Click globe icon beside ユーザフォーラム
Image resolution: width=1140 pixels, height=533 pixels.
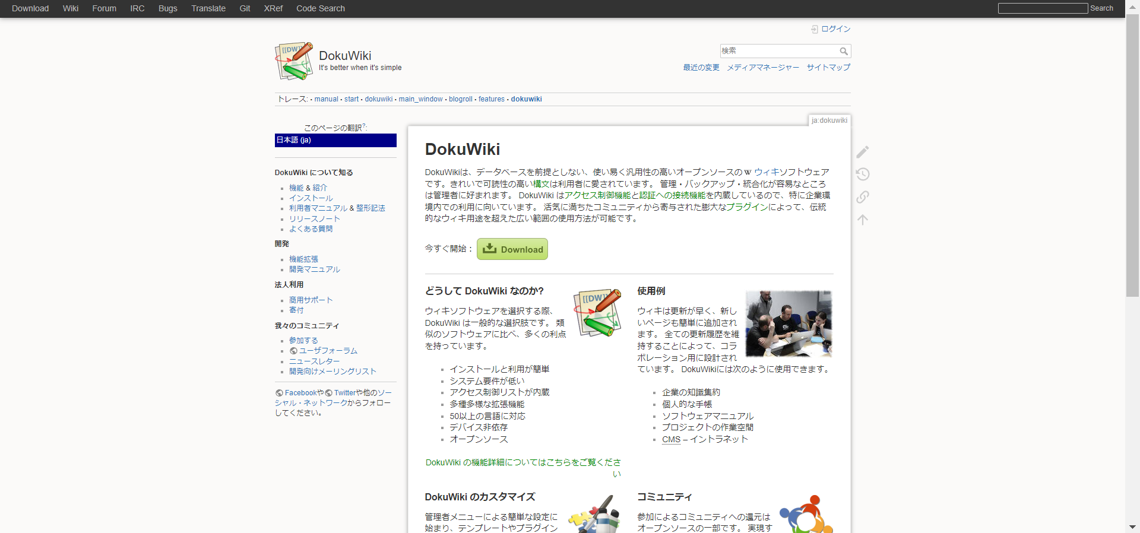pos(293,351)
